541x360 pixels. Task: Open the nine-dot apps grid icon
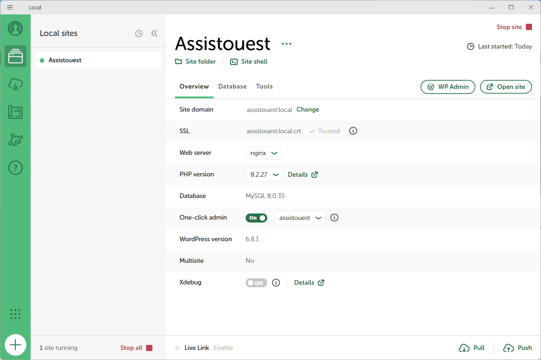coord(16,314)
